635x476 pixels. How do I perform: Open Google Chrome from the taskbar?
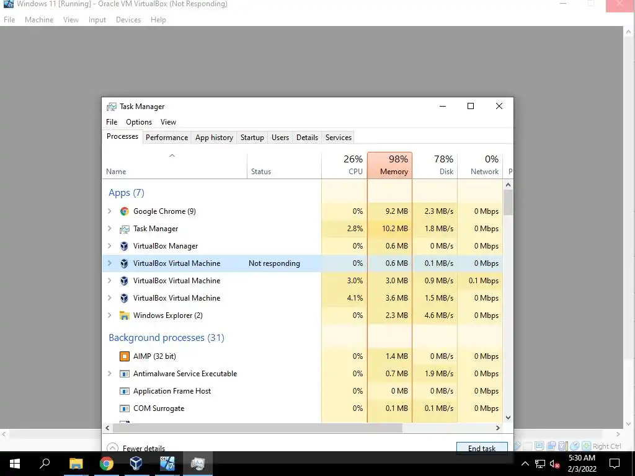(107, 464)
